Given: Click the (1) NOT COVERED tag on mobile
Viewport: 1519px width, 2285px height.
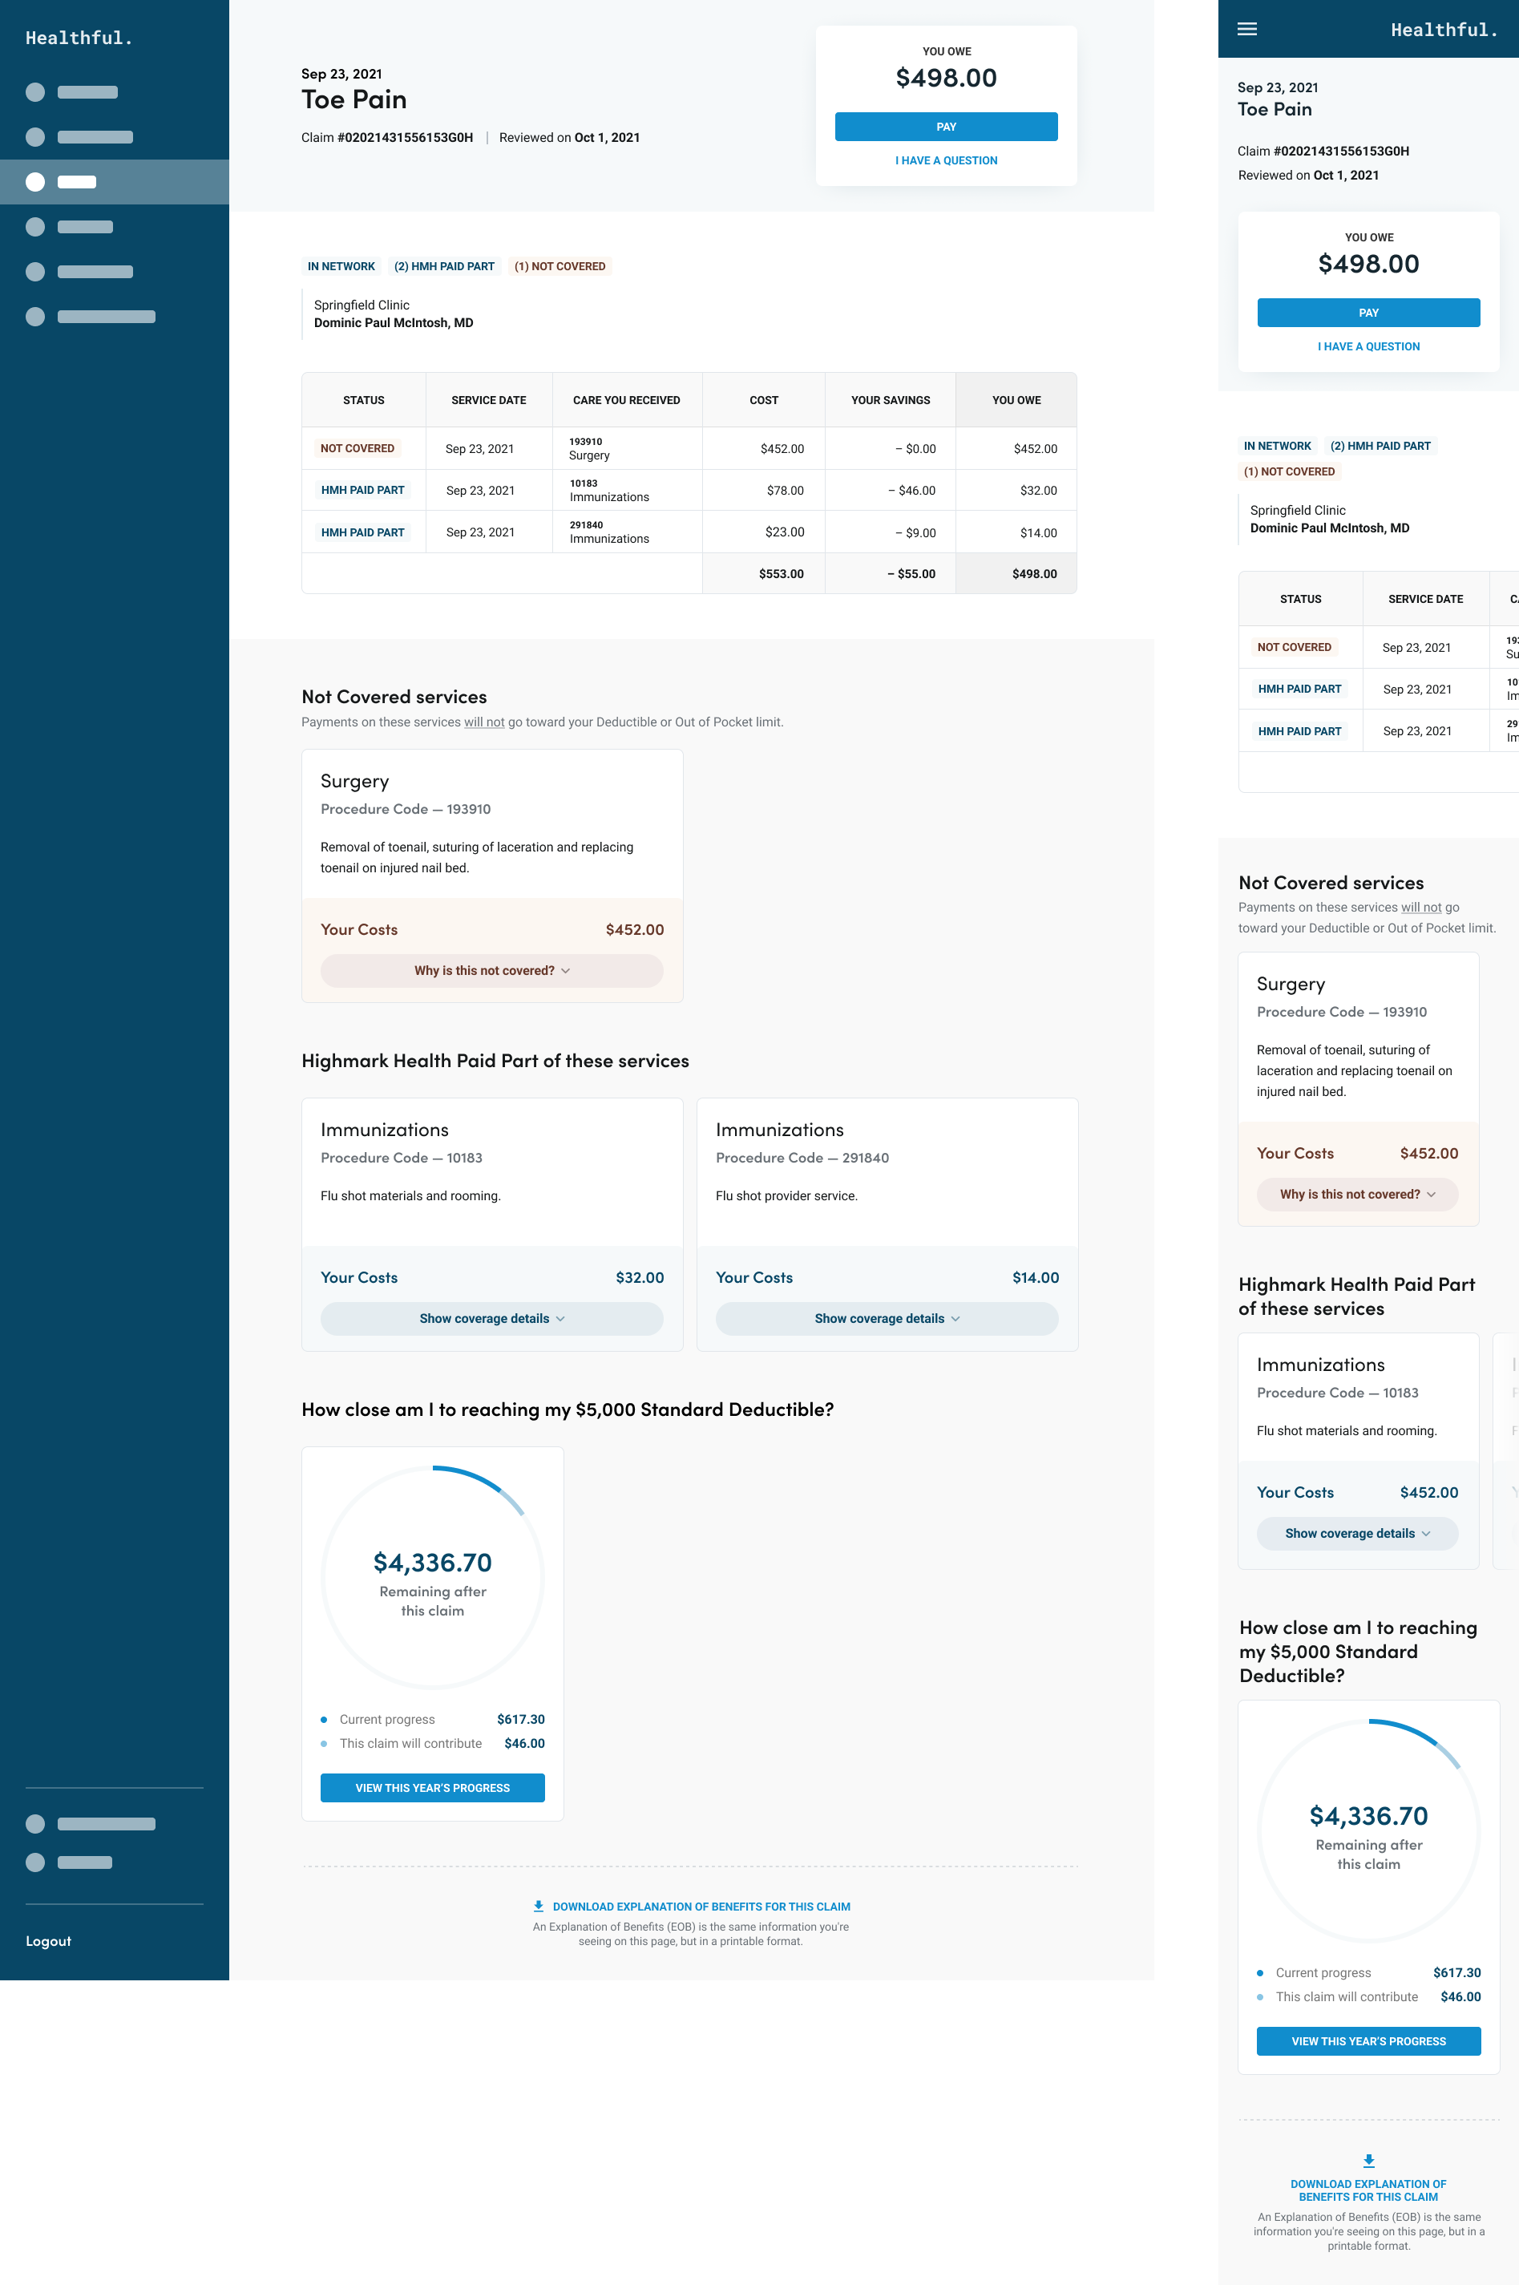Looking at the screenshot, I should 1288,472.
